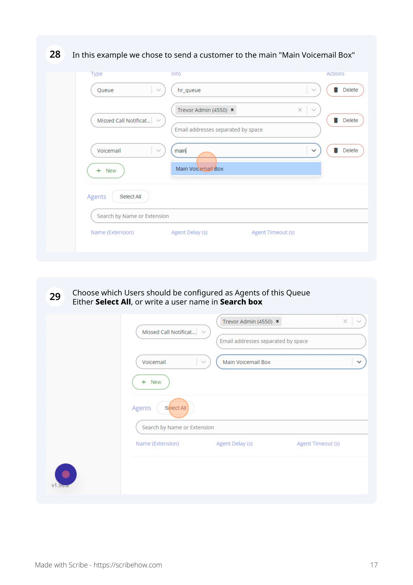Remove Trevor Admin (4550) tag in step 28
This screenshot has height=585, width=413.
(x=232, y=110)
